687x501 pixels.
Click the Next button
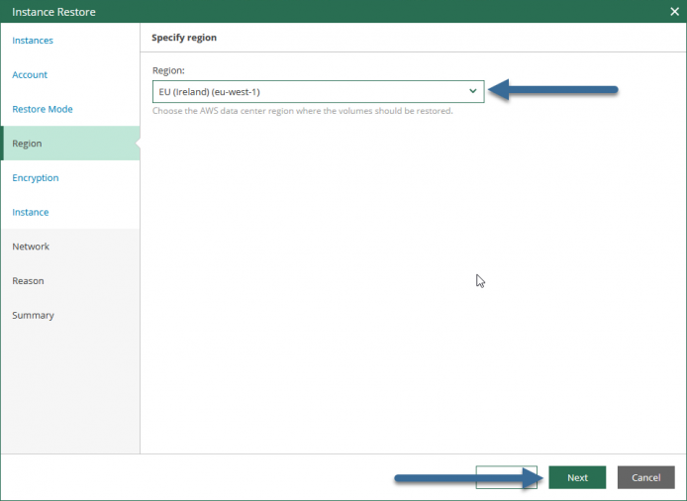tap(577, 477)
